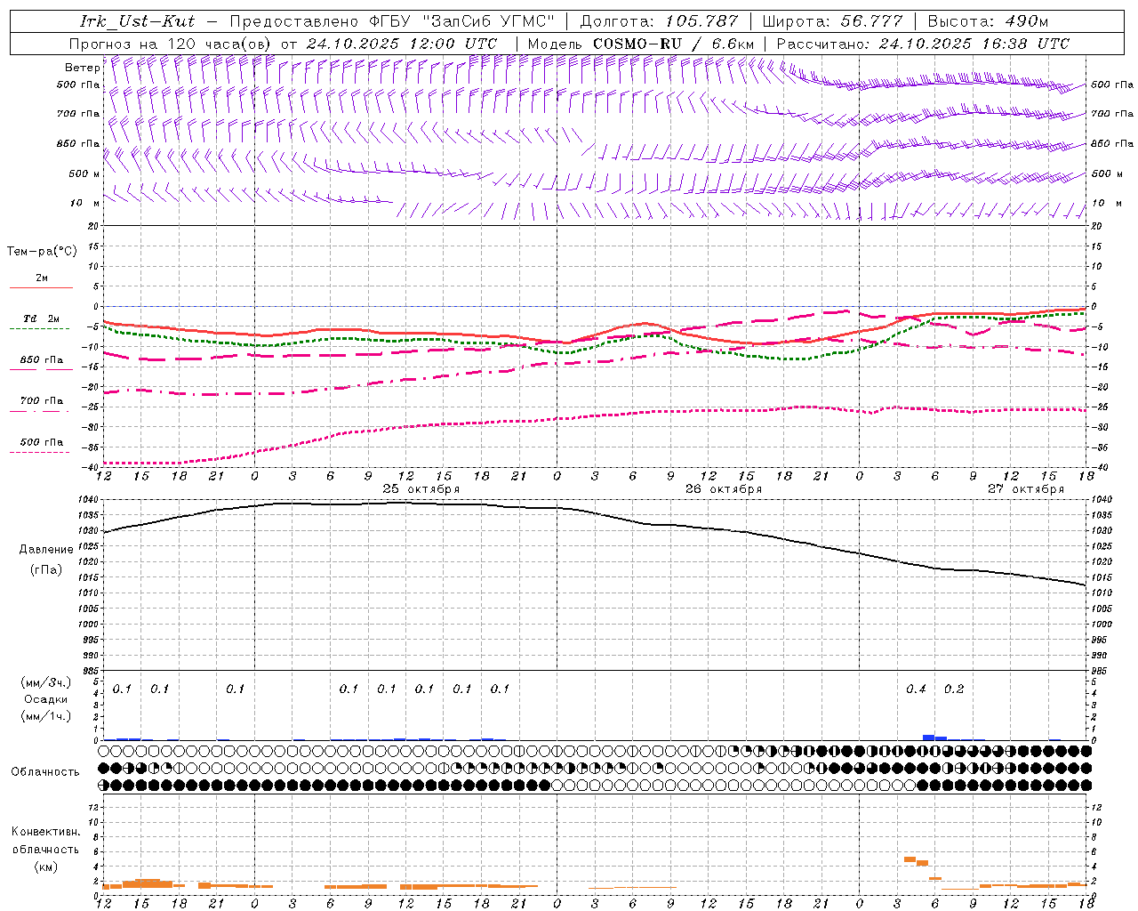Screen dimensions: 1138x911
Task: Click the Irk_Ust-Kut station name in header
Action: click(137, 21)
